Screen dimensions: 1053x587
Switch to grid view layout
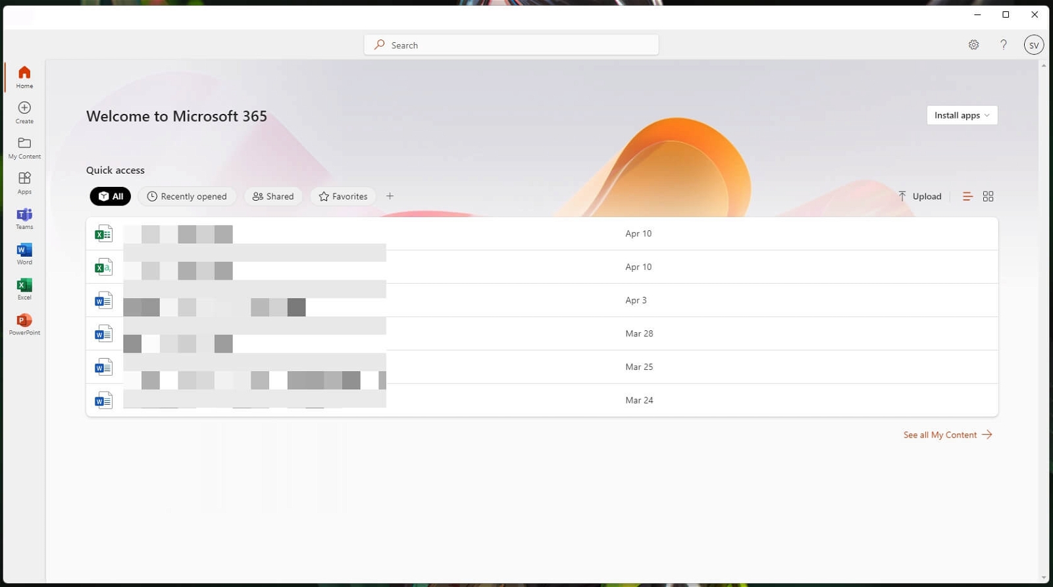pyautogui.click(x=988, y=196)
